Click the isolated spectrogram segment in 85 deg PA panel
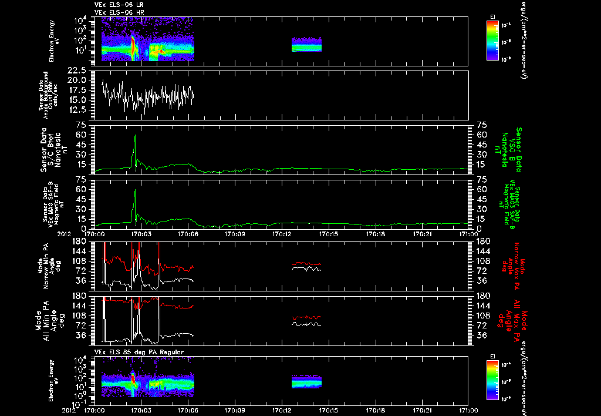The height and width of the screenshot is (416, 601). pyautogui.click(x=306, y=382)
